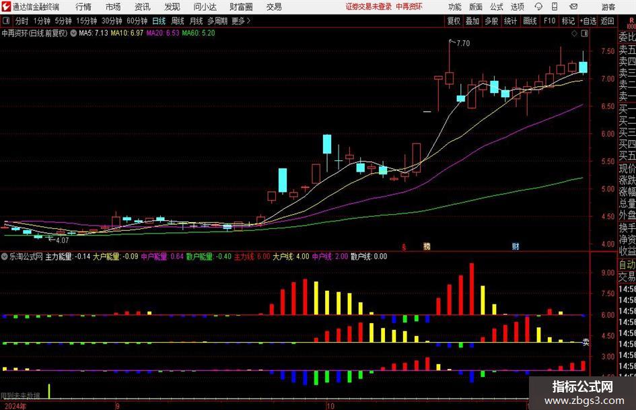The image size is (636, 410).
Task: Switch to the 周线 weekly tab
Action: click(x=178, y=21)
